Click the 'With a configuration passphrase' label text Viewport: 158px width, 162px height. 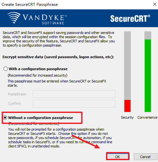point(38,69)
